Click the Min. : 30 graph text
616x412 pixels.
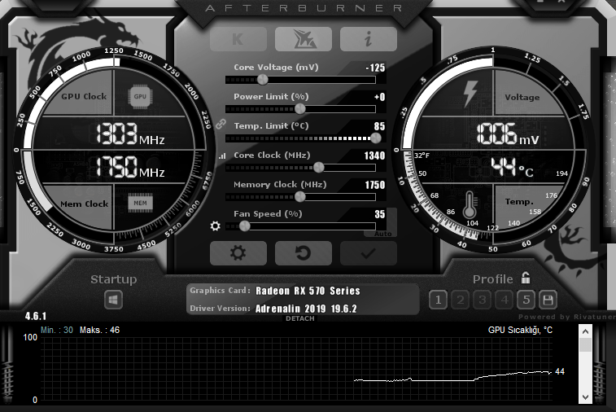[x=57, y=330]
